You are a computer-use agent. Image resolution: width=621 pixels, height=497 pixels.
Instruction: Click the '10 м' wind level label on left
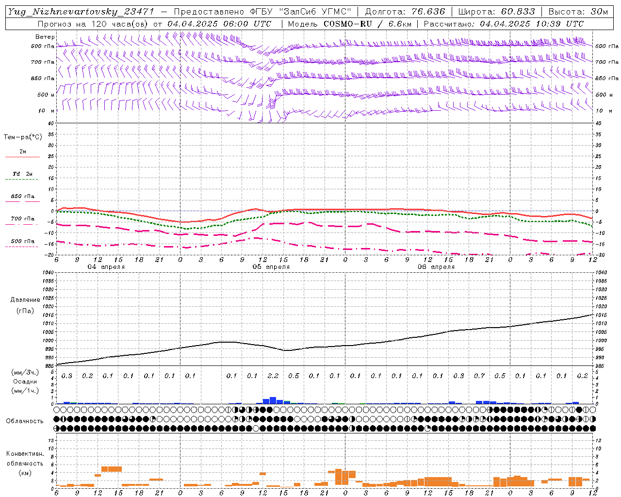pos(46,111)
